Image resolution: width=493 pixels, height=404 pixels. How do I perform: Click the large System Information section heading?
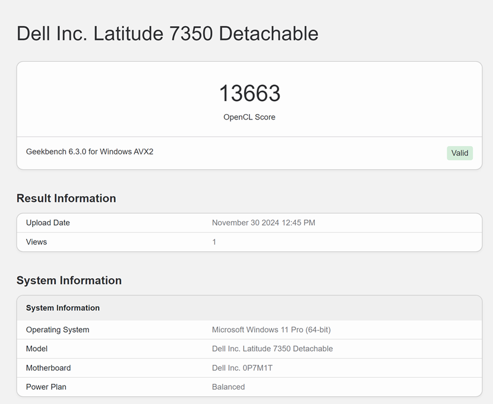tap(69, 280)
